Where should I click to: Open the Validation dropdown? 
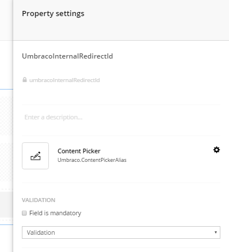tap(121, 232)
